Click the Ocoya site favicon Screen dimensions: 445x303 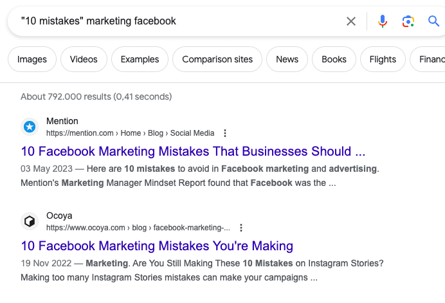(30, 221)
